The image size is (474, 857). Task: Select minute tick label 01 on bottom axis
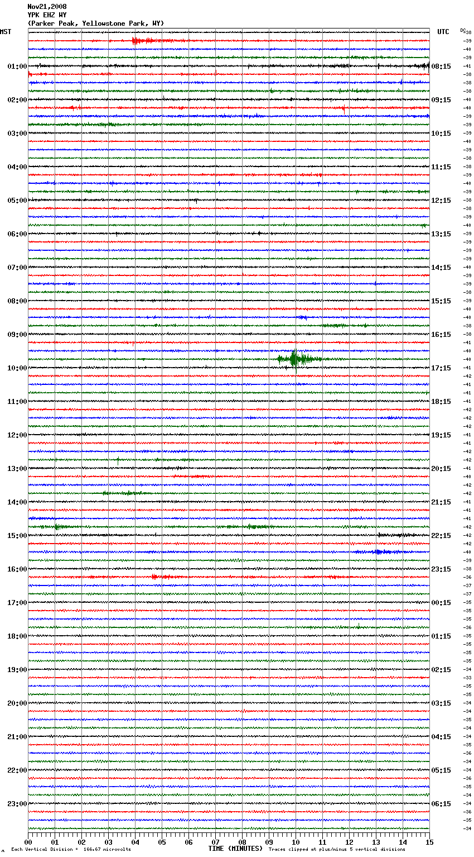[55, 842]
